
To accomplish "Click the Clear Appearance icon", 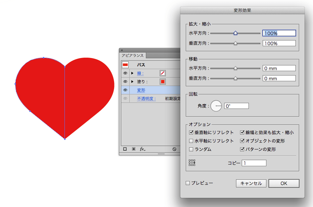I will (174, 148).
